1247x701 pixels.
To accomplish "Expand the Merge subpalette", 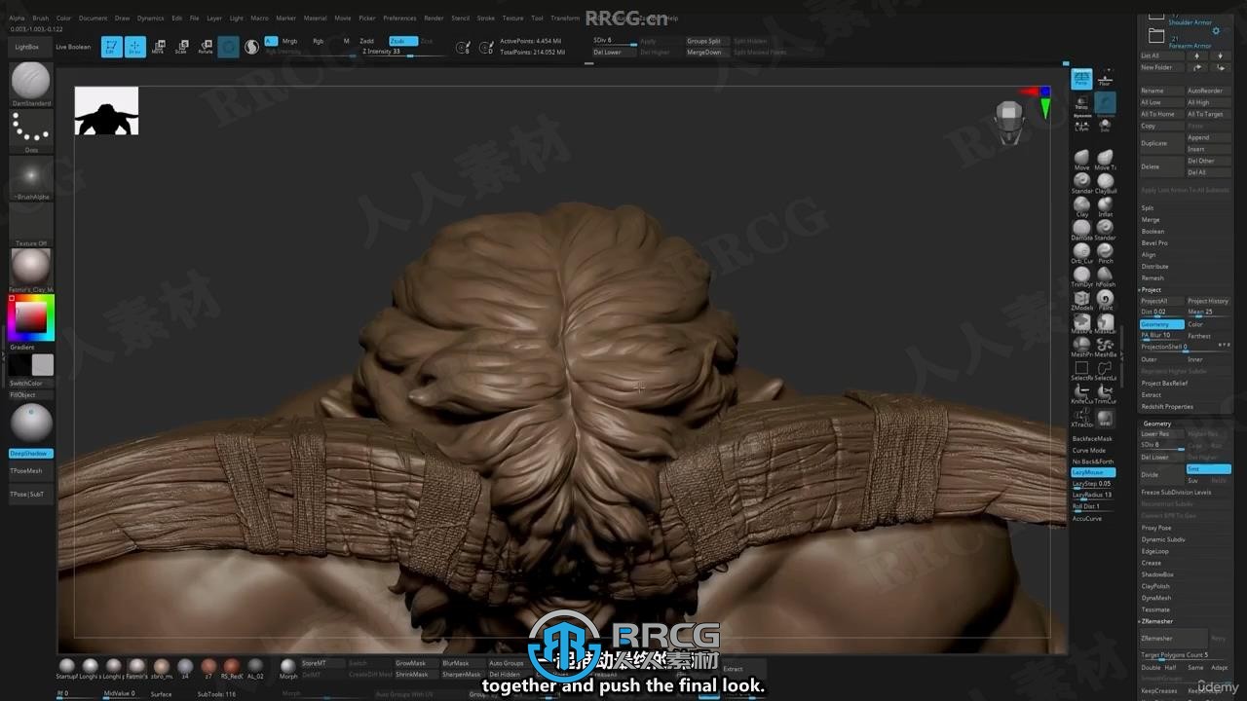I will click(1151, 219).
